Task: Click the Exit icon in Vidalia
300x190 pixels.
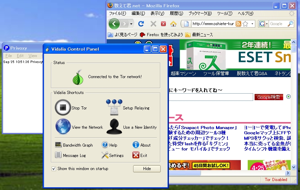Action: (x=136, y=155)
